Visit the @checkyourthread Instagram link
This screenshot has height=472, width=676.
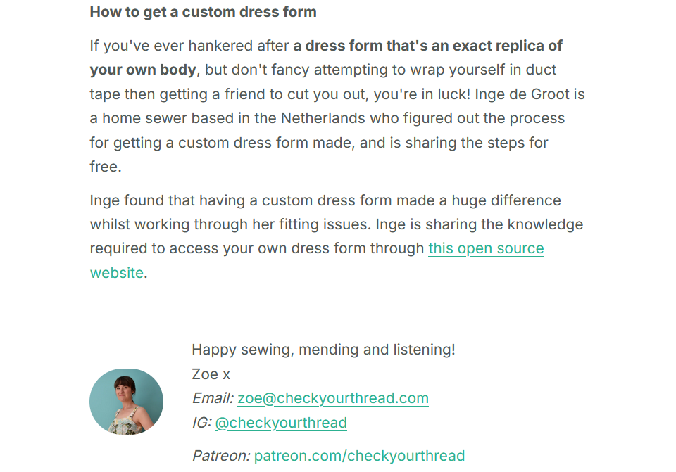tap(281, 423)
